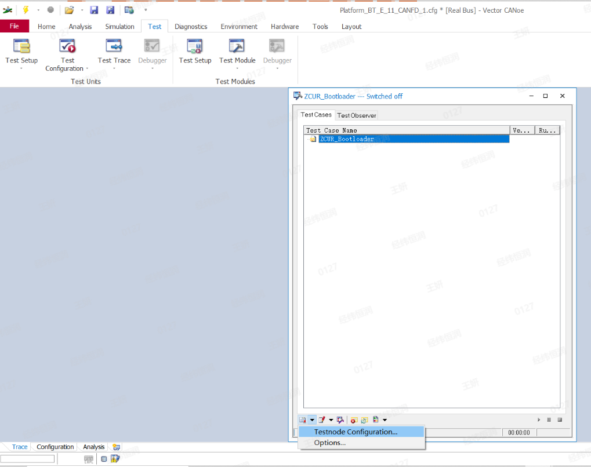Click the new desktop icon beside Analysis tab
Image resolution: width=591 pixels, height=467 pixels.
[117, 447]
